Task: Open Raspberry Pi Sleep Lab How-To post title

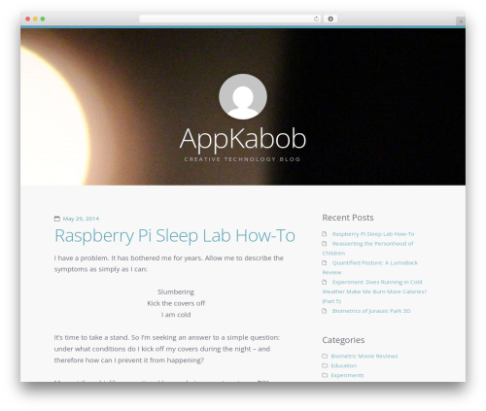Action: coord(175,235)
